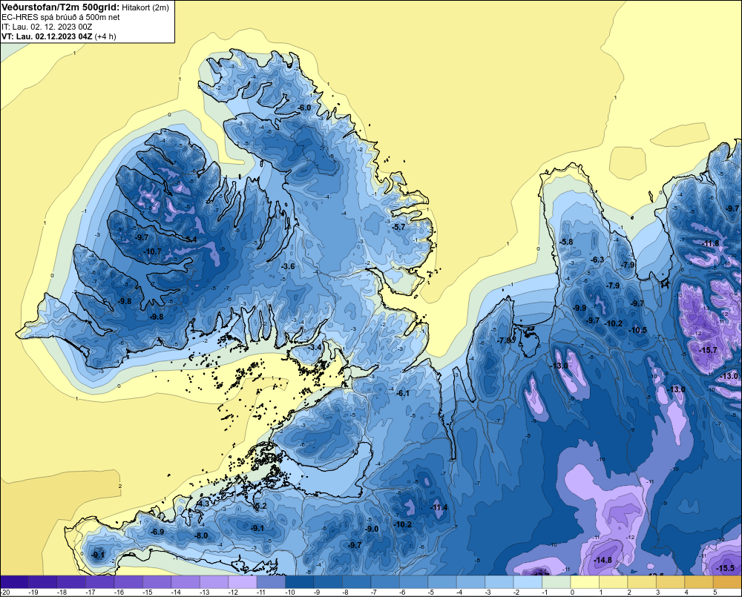Click the -8.0 temperature label

click(201, 536)
